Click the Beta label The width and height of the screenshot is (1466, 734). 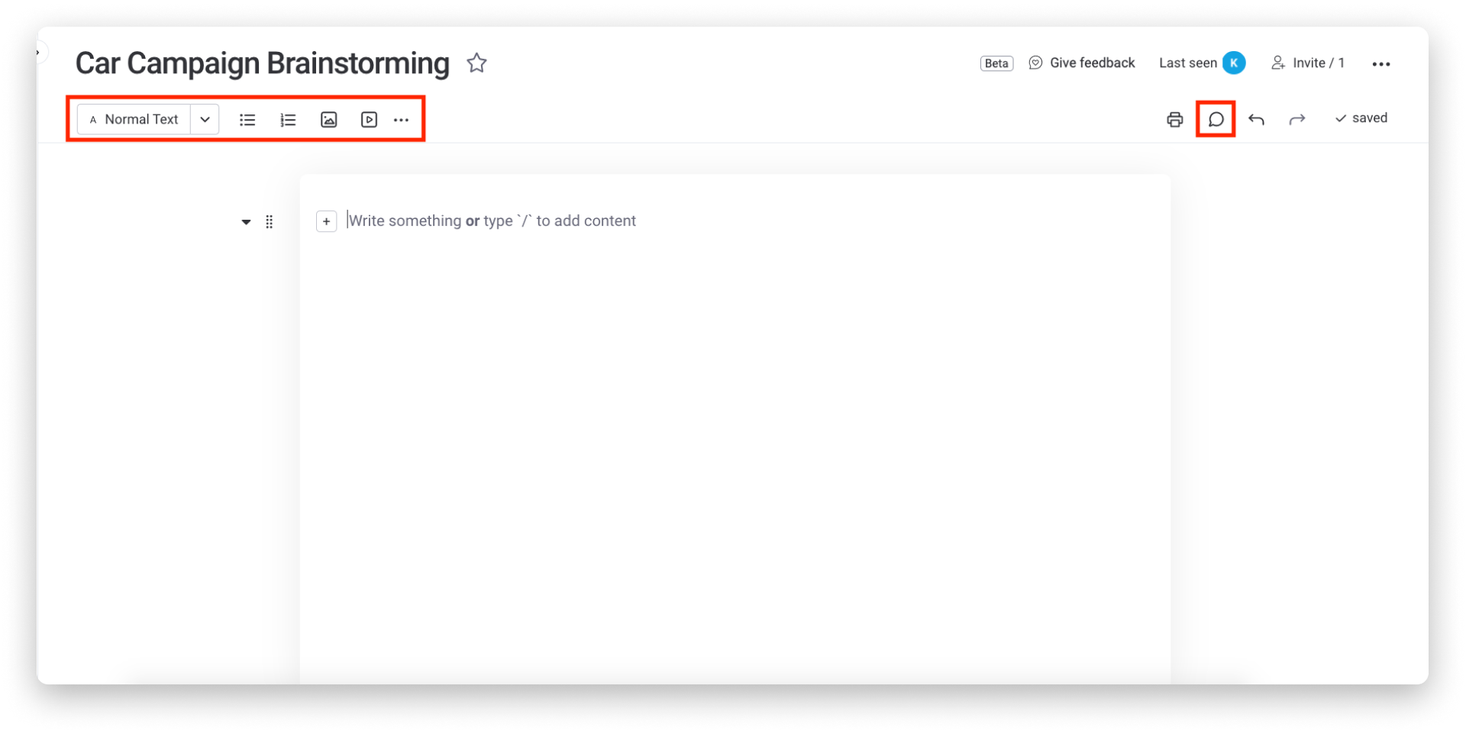click(996, 63)
